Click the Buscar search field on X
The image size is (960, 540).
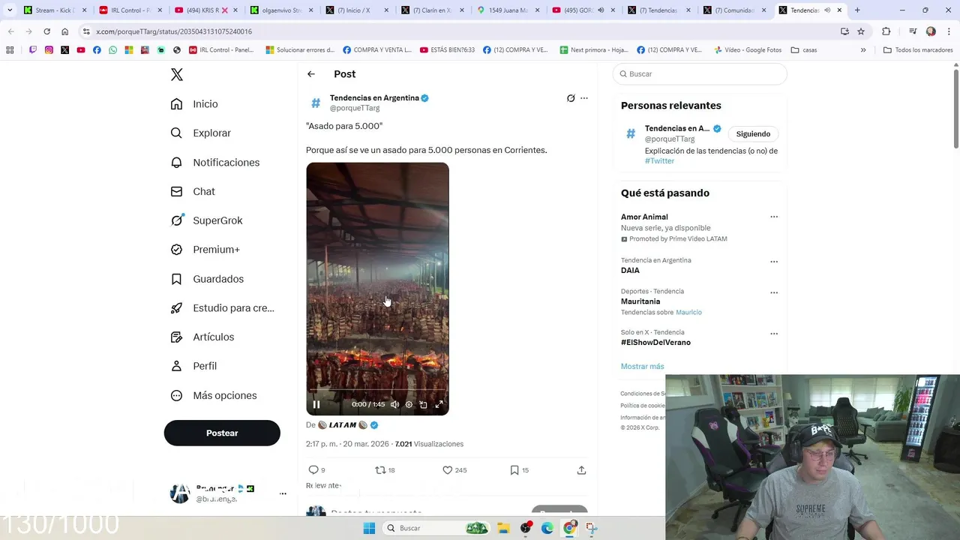pos(700,74)
